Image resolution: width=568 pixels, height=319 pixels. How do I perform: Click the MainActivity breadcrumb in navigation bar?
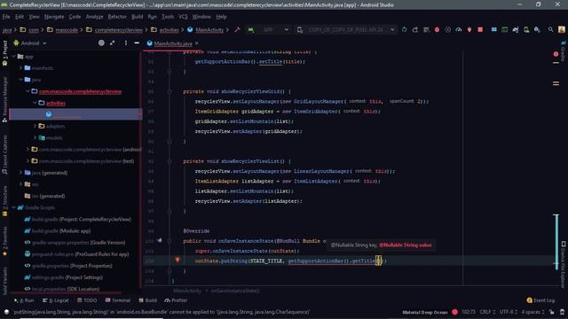point(209,30)
